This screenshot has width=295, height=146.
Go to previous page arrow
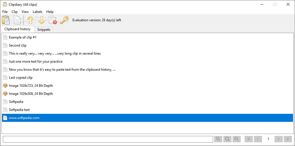coord(258,139)
